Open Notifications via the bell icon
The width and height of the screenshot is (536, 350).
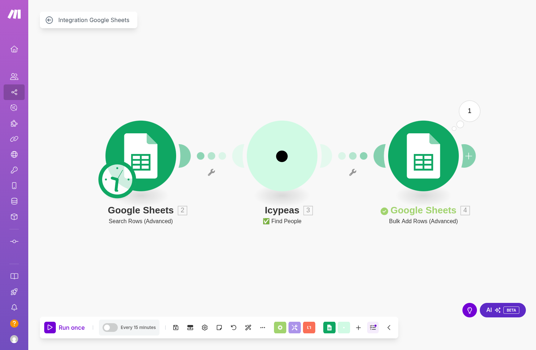pyautogui.click(x=14, y=307)
